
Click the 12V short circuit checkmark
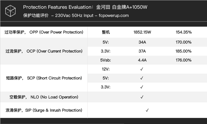[142, 69]
